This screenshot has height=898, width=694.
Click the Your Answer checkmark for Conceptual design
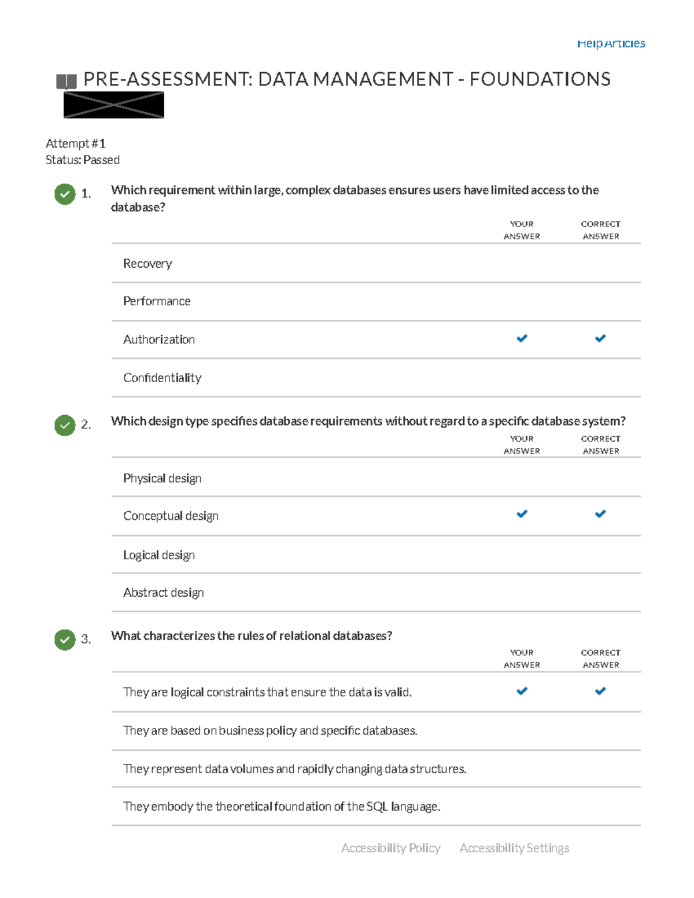tap(522, 513)
